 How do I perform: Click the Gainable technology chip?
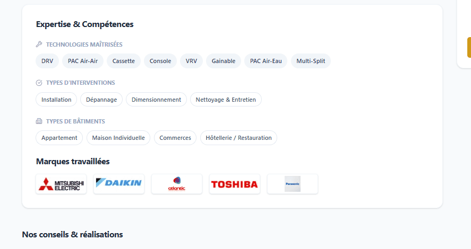click(224, 61)
